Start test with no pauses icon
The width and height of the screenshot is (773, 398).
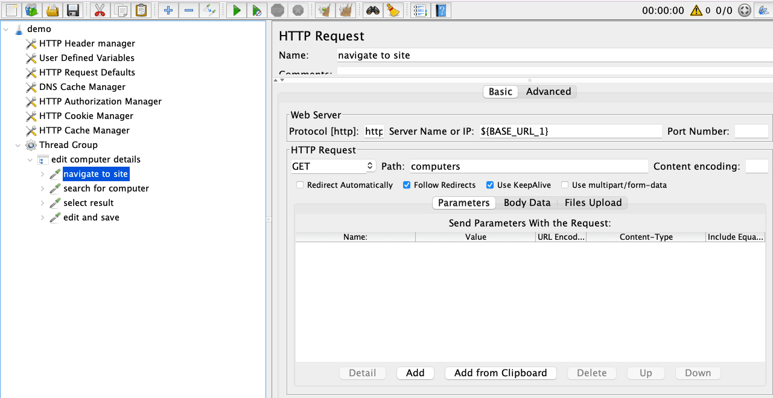[256, 10]
